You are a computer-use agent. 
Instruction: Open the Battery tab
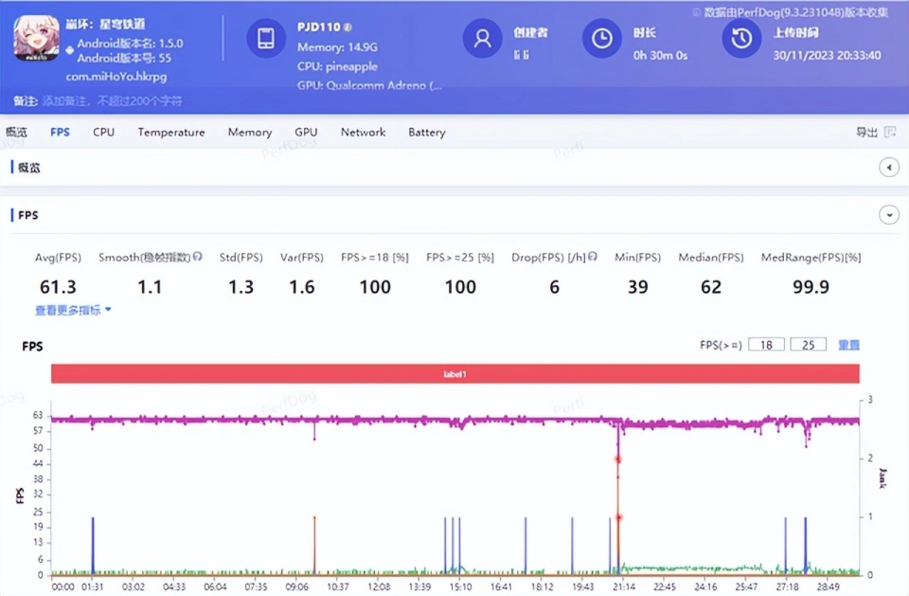tap(427, 133)
